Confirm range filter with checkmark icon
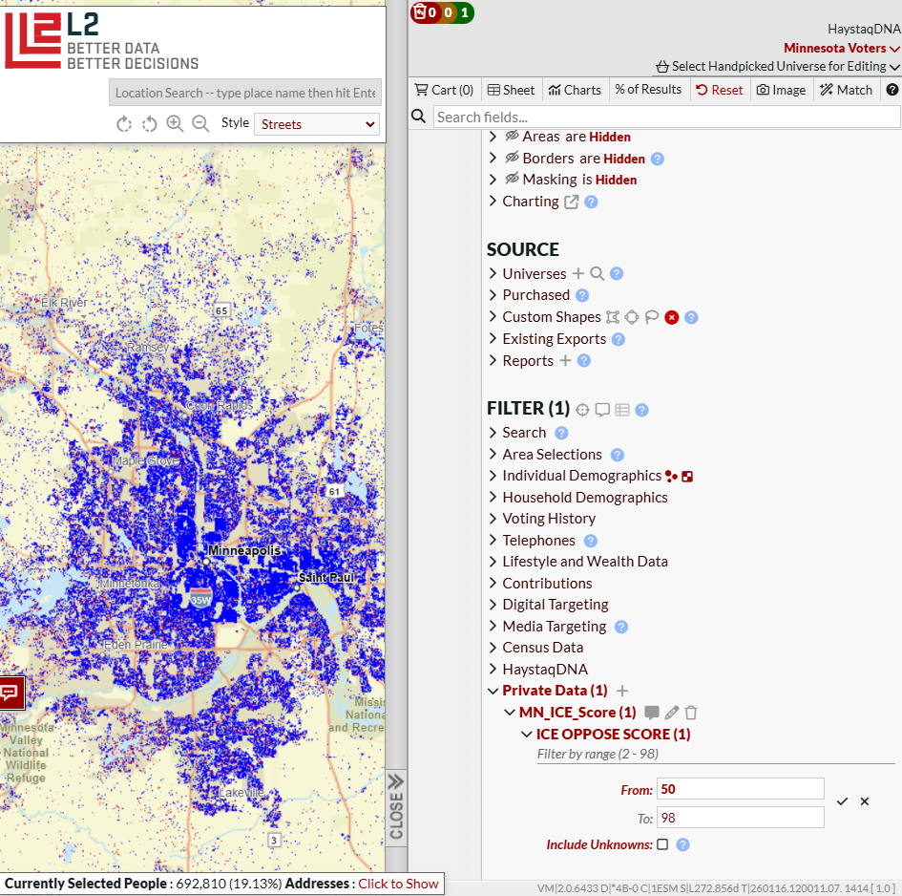The height and width of the screenshot is (896, 902). [x=842, y=801]
